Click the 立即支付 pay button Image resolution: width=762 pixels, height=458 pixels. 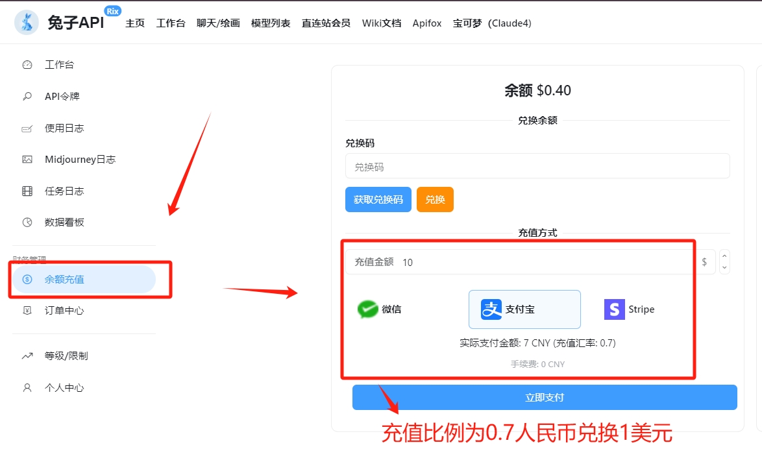[545, 398]
